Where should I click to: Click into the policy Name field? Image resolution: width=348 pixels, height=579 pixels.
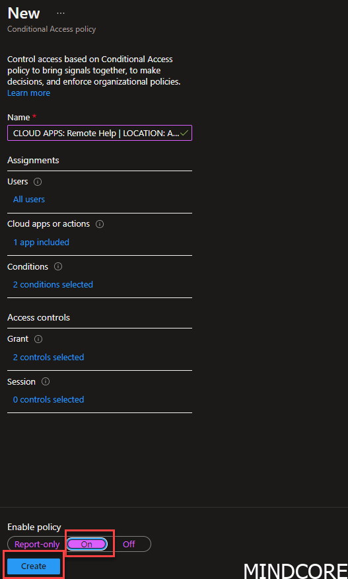click(100, 133)
